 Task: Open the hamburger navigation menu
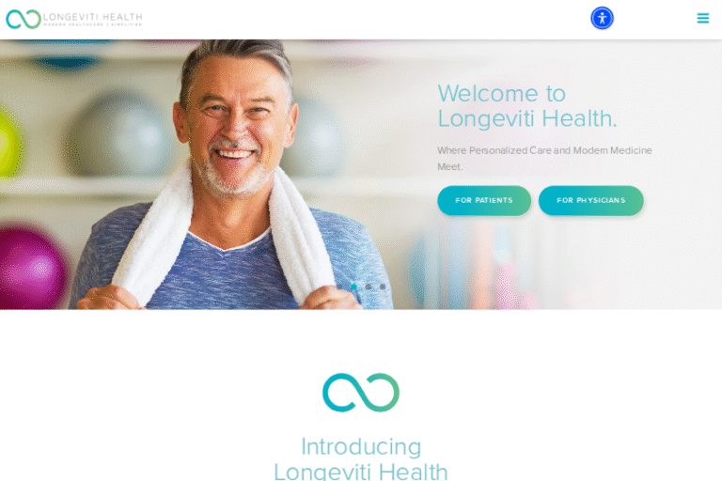[702, 18]
